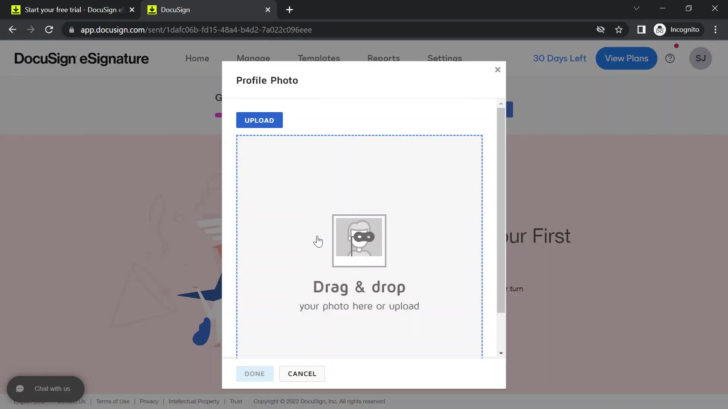Expand the browser tab list chevron
728x409 pixels.
pos(637,8)
